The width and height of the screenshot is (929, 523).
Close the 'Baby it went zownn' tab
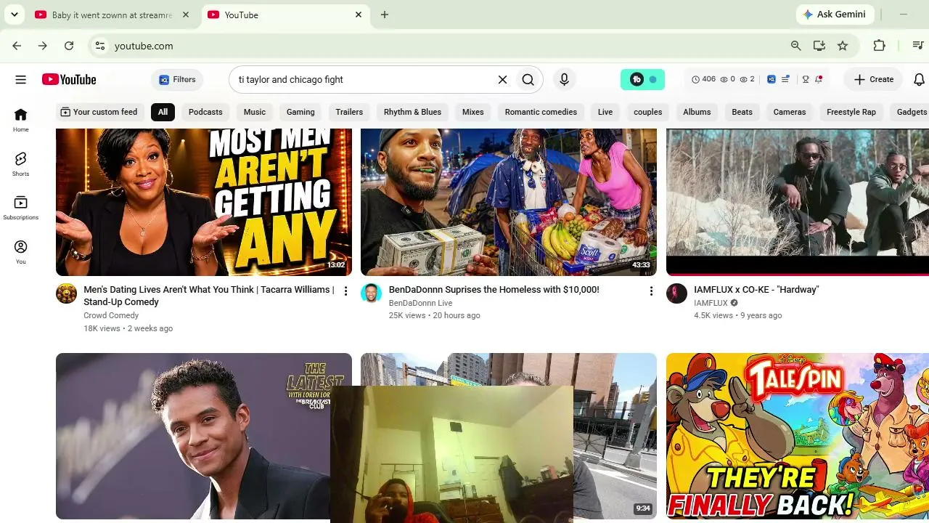click(x=186, y=15)
